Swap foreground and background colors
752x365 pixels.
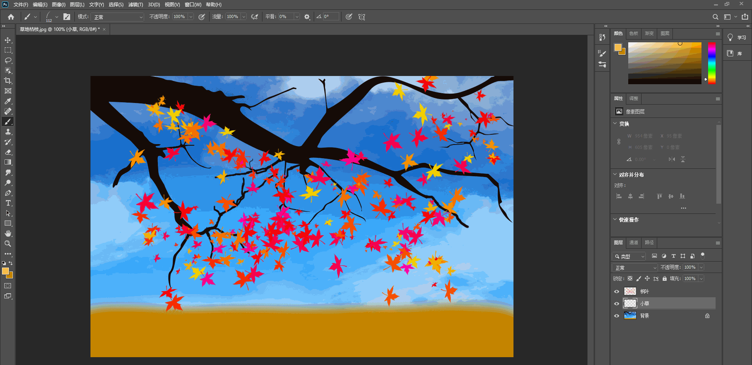(x=11, y=263)
